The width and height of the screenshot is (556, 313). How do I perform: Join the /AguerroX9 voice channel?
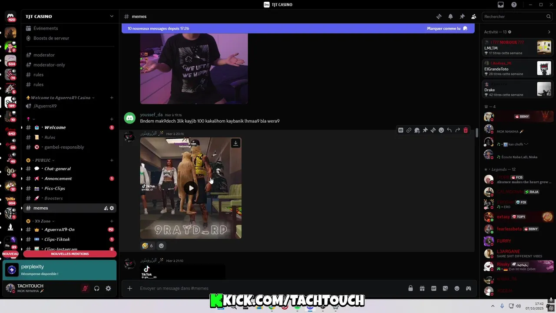[x=69, y=106]
